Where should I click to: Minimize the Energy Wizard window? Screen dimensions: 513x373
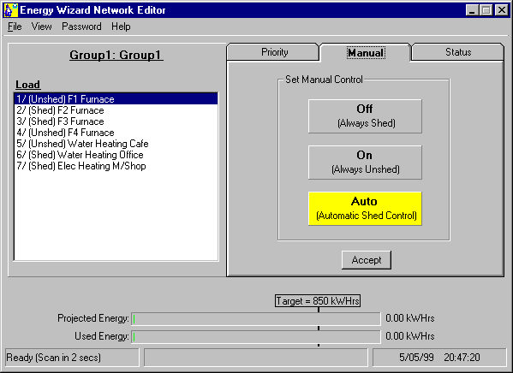(x=472, y=10)
